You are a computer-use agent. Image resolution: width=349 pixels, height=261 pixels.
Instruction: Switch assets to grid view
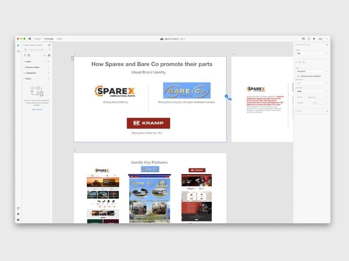pyautogui.click(x=49, y=55)
